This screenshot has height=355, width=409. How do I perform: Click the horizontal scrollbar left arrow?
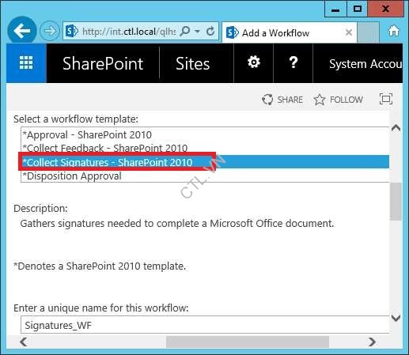click(x=24, y=342)
